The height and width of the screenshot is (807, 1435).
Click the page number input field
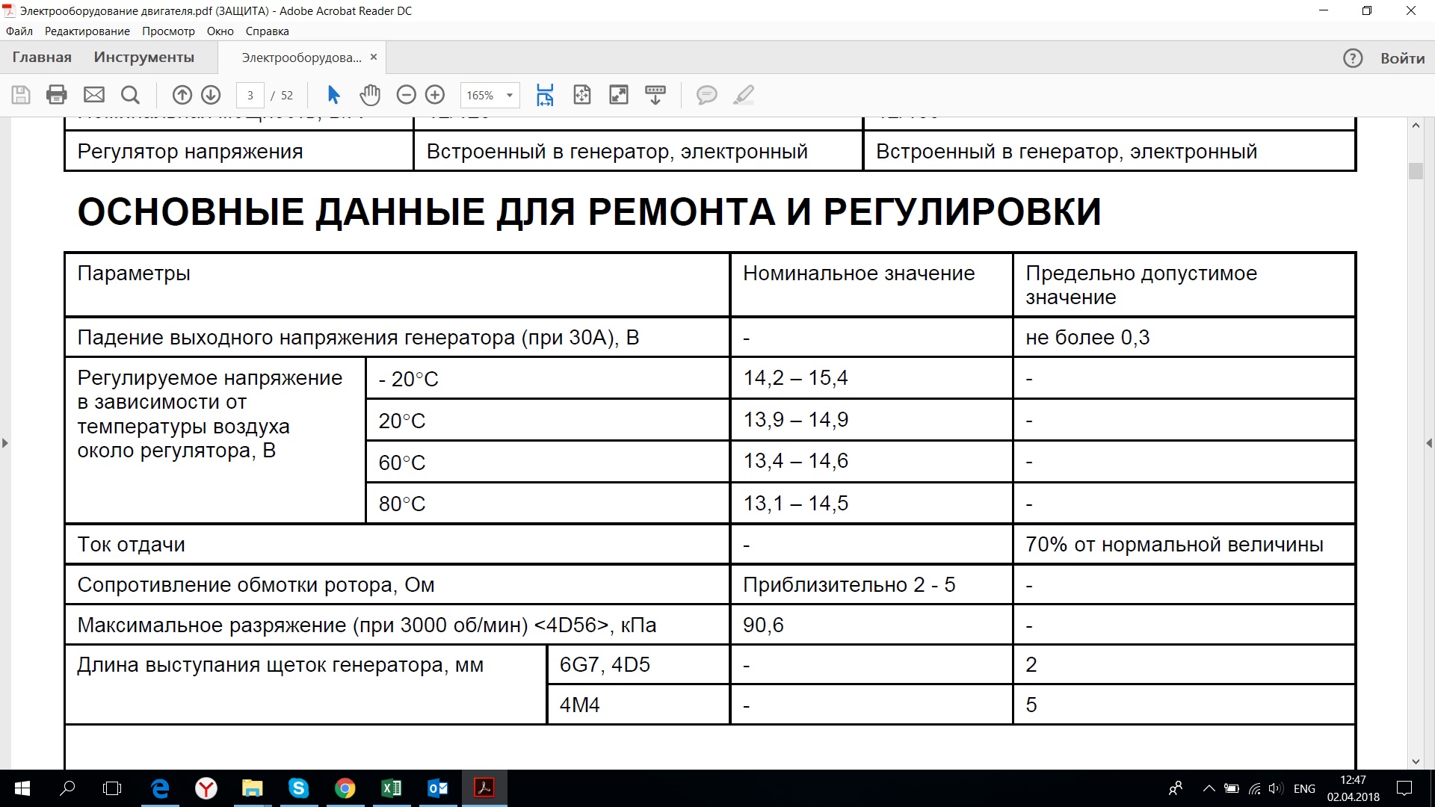(x=250, y=96)
